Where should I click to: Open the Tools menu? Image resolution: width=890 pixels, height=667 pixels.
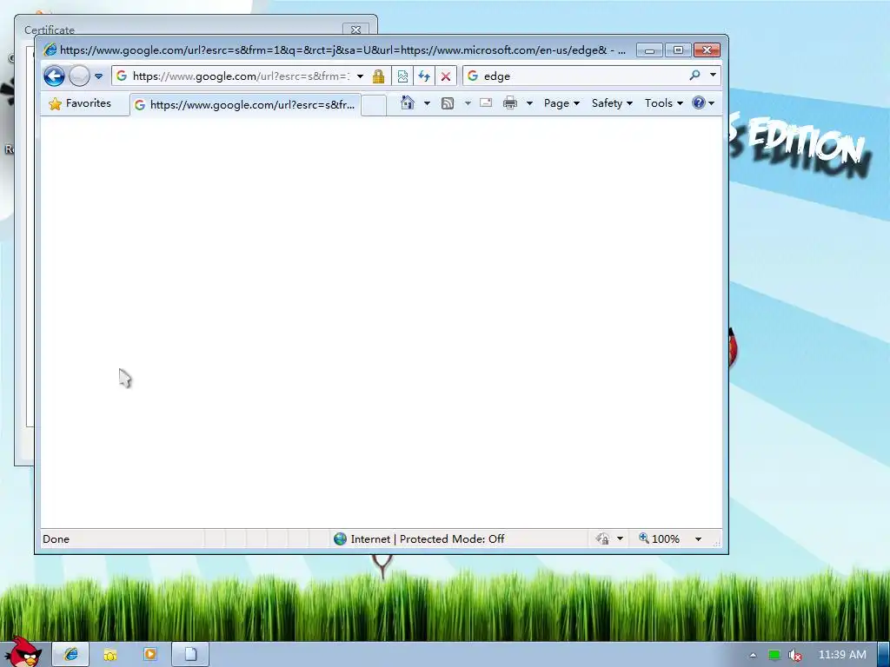tap(663, 103)
